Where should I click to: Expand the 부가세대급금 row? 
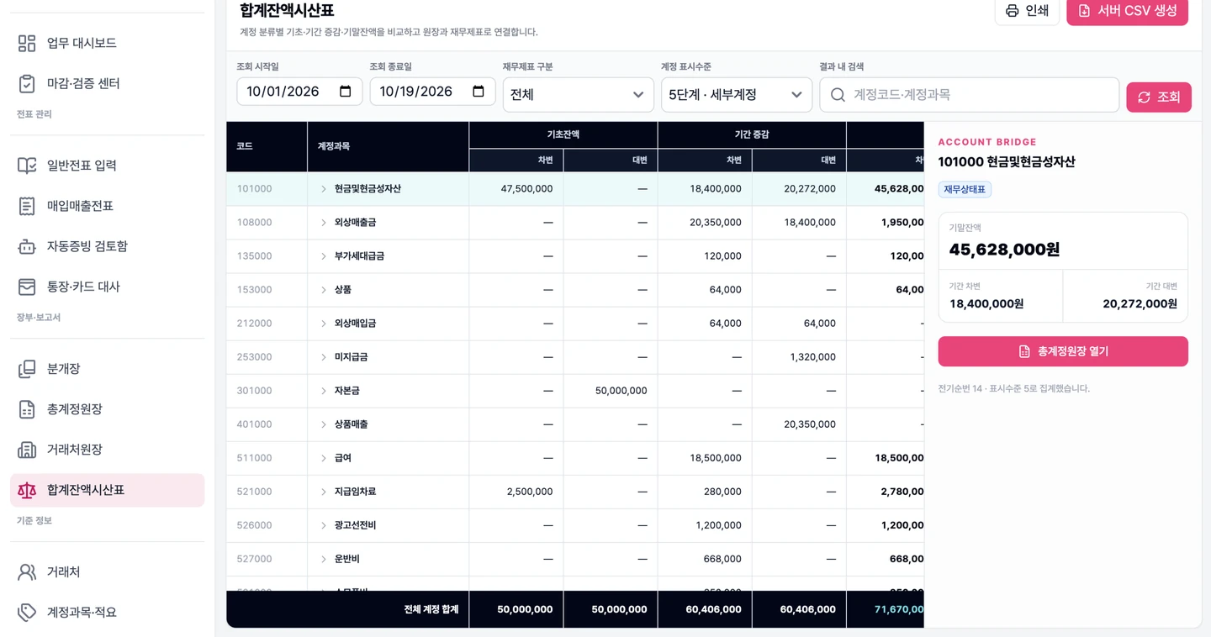[323, 256]
